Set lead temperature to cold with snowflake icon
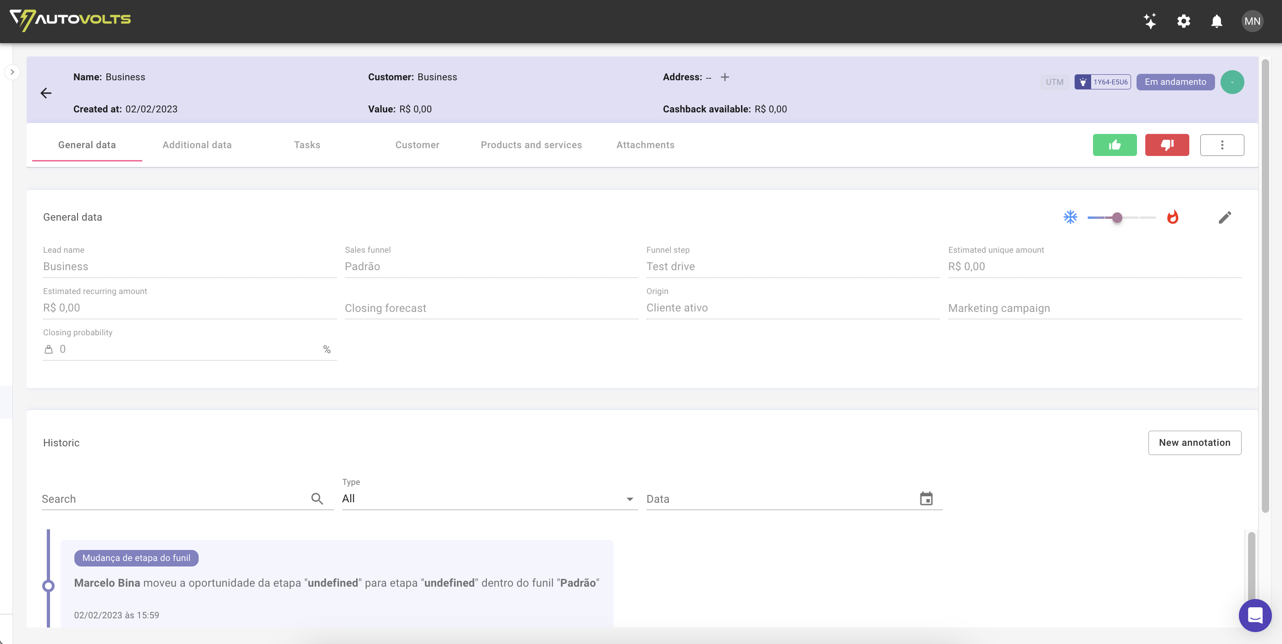1282x644 pixels. (1071, 217)
